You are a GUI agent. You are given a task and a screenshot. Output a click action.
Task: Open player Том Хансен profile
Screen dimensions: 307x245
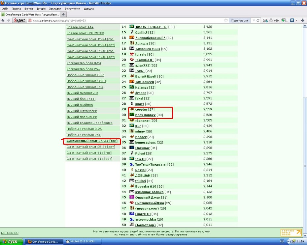pyautogui.click(x=145, y=82)
